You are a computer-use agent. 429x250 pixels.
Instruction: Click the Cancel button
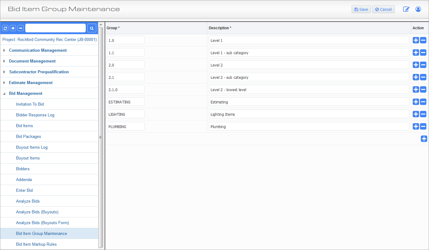pos(383,9)
